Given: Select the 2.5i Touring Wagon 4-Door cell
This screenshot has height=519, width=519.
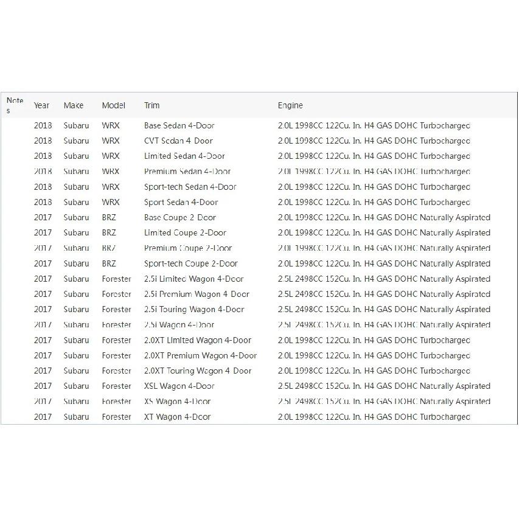Looking at the screenshot, I should pos(194,310).
